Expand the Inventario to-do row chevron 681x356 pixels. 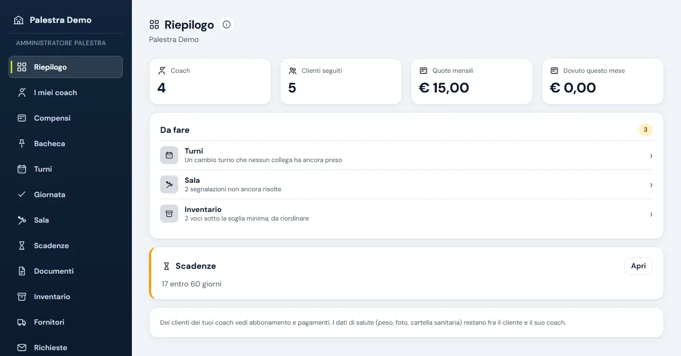pyautogui.click(x=651, y=214)
